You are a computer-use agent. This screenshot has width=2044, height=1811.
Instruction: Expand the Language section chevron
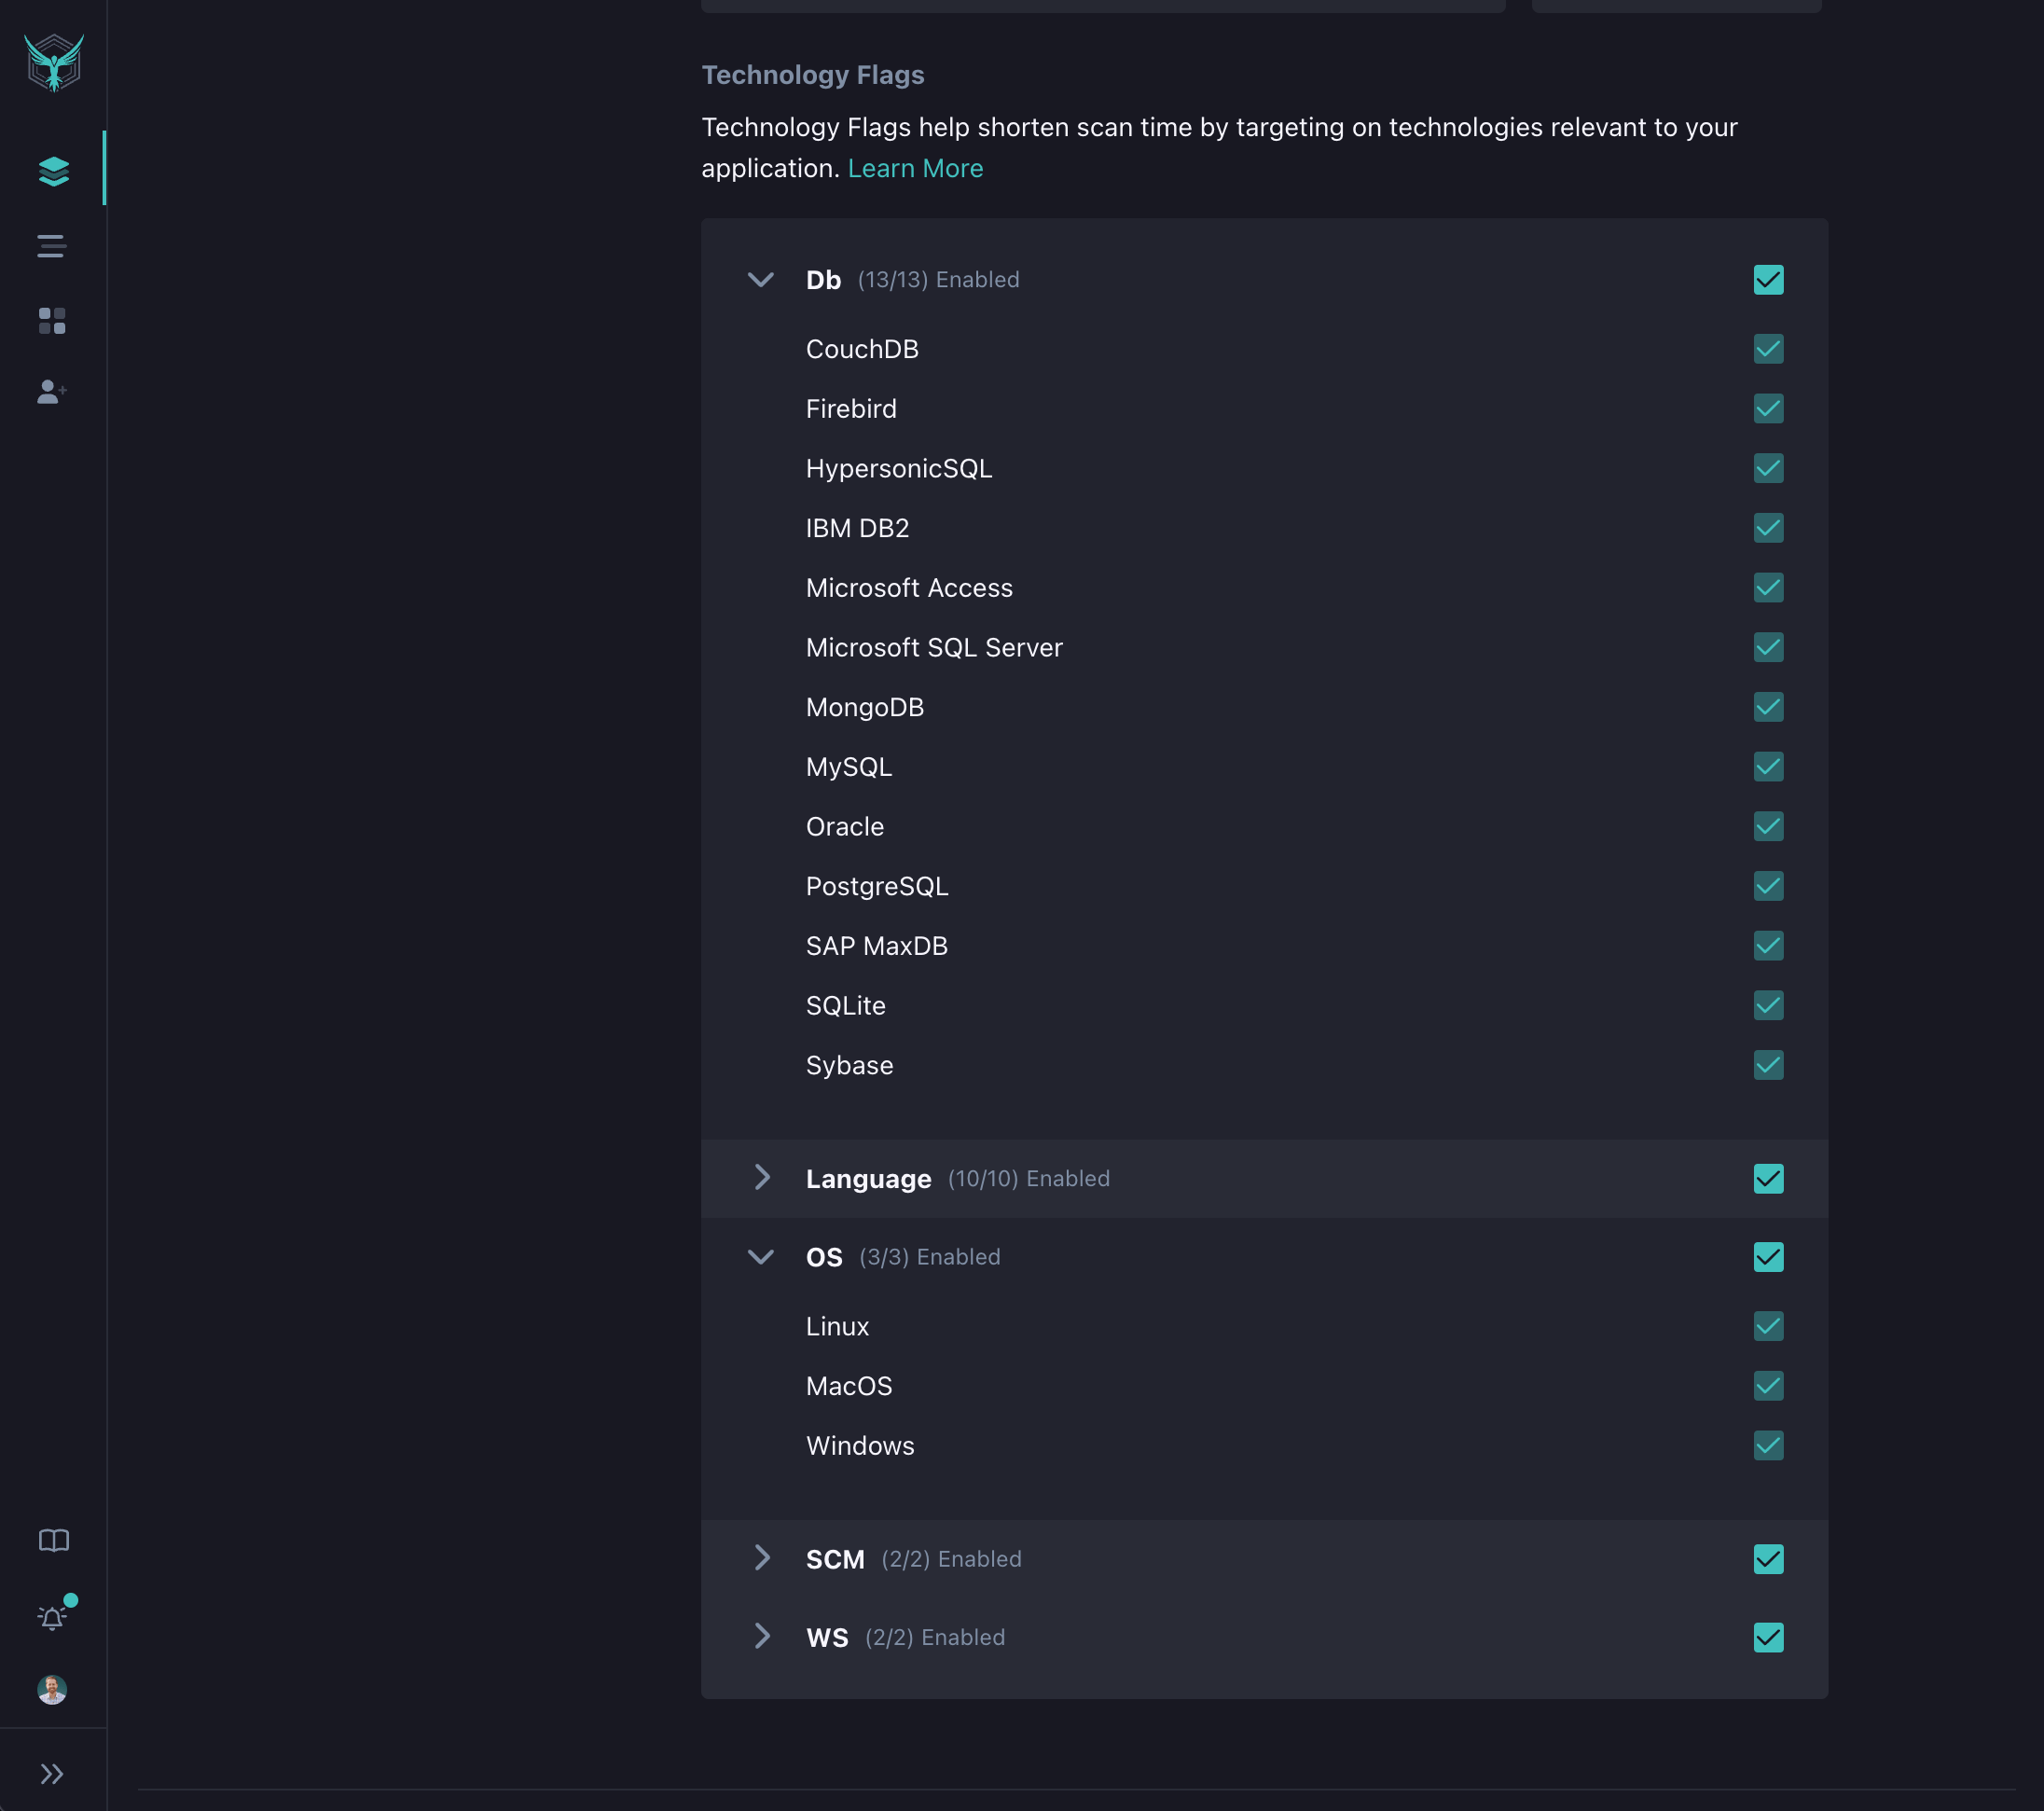click(x=762, y=1178)
